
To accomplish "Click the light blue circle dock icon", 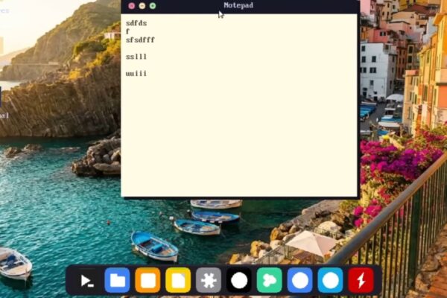I will (x=330, y=281).
